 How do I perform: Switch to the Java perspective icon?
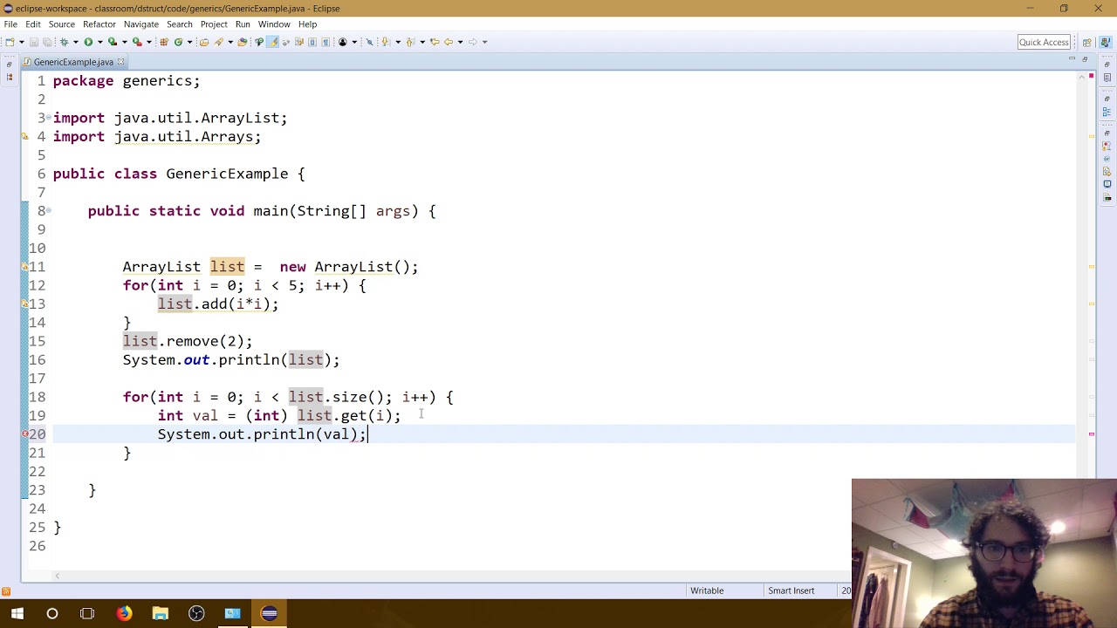click(x=1104, y=42)
